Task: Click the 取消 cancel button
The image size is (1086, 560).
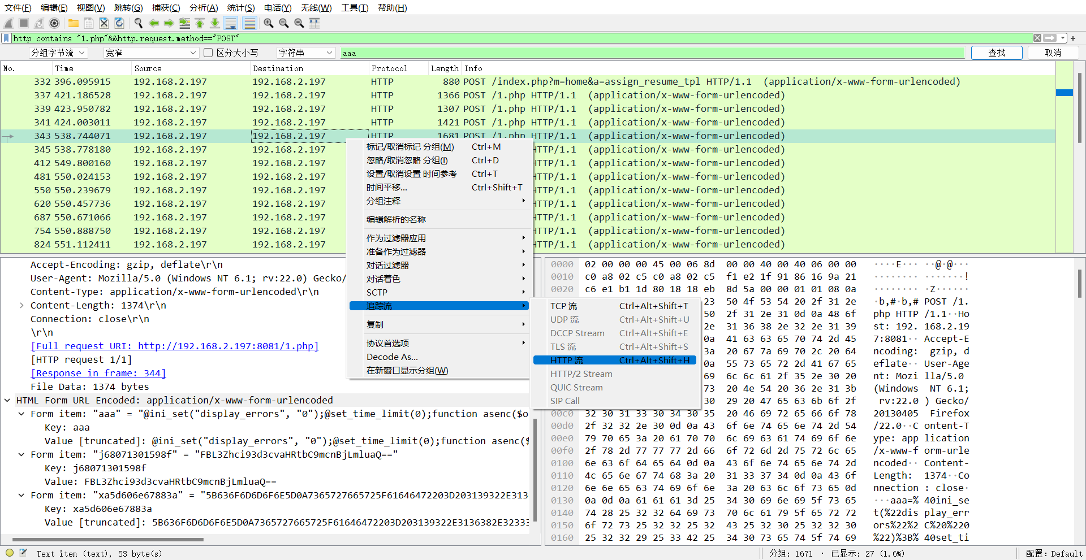Action: (x=1053, y=53)
